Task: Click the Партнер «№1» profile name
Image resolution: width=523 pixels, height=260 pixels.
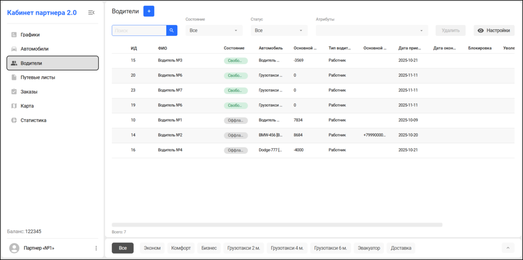Action: 39,249
